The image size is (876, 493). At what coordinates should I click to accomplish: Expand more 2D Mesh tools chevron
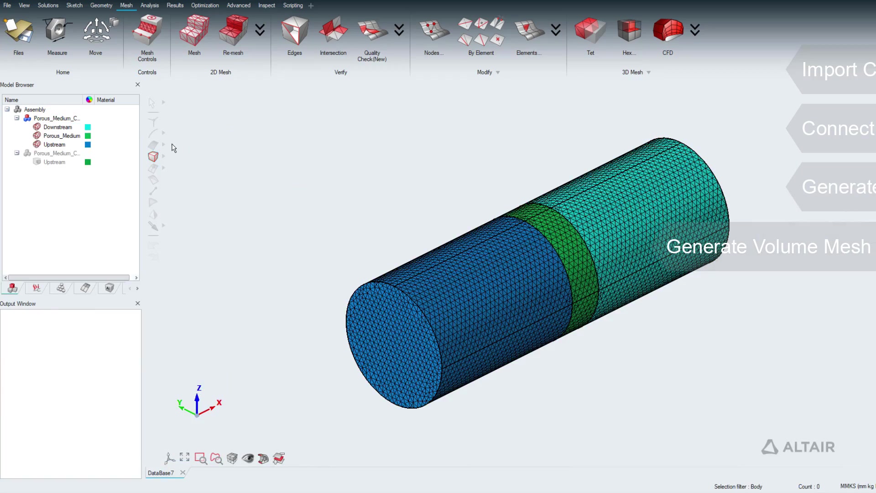260,30
